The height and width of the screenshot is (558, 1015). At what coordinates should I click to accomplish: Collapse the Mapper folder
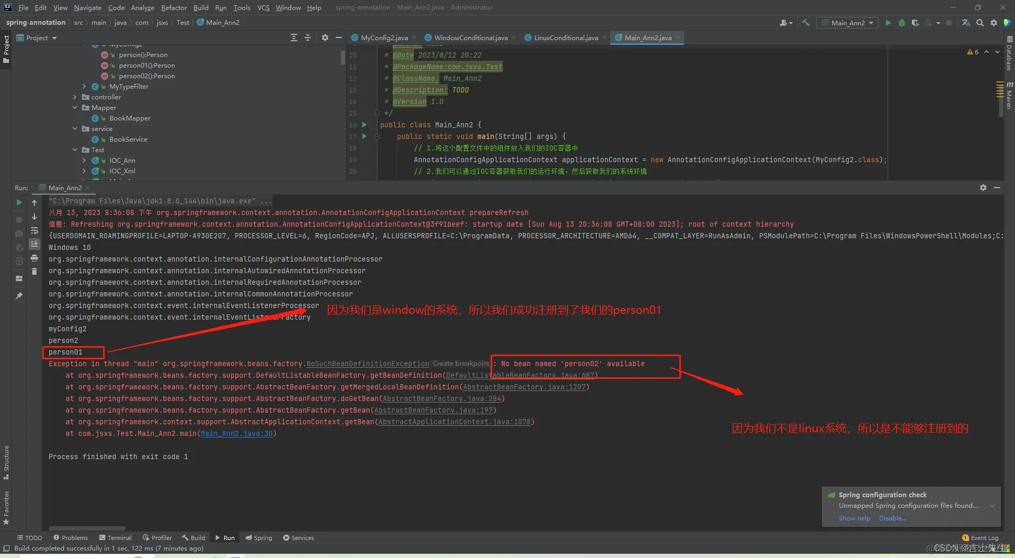pos(75,108)
